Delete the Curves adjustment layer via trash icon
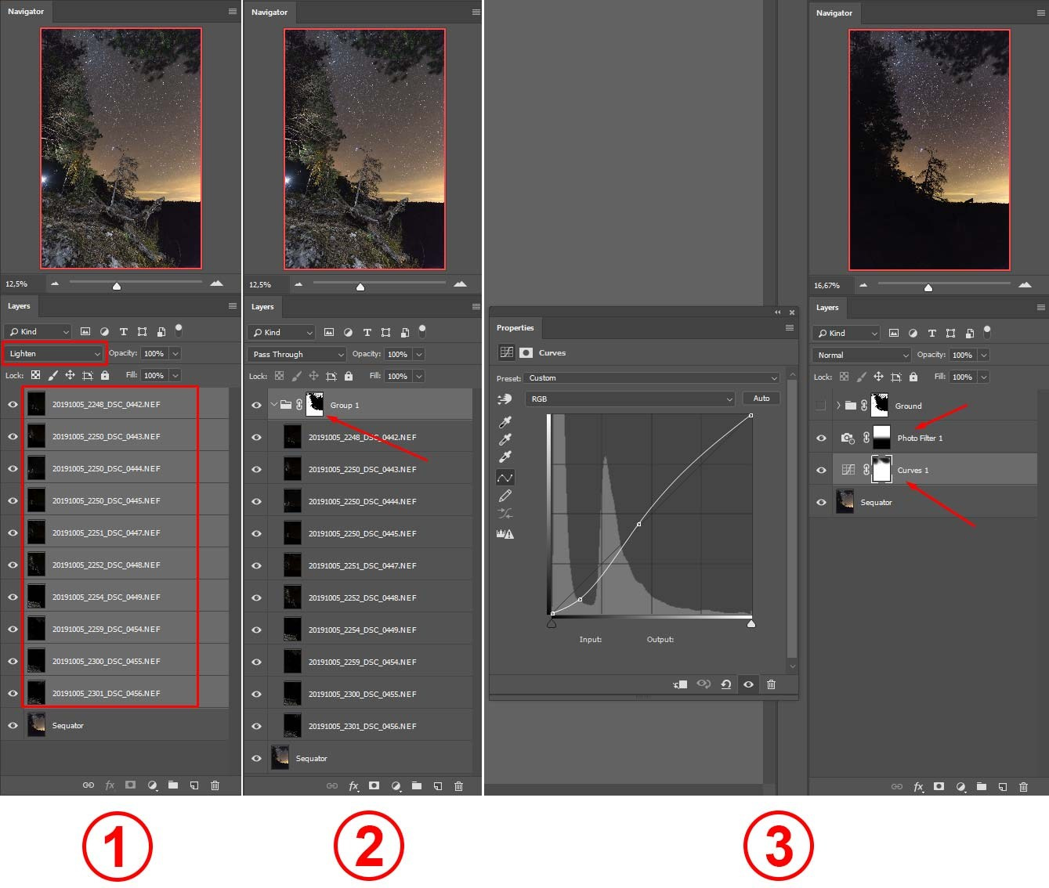Screen dimensions: 1049x888 [771, 684]
